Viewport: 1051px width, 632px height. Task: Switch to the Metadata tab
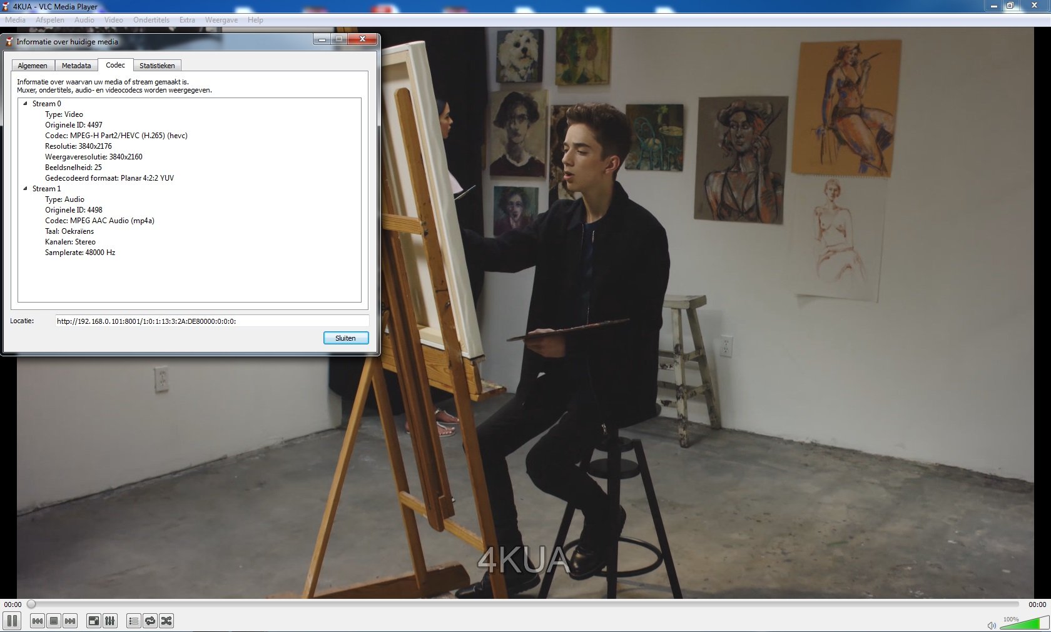[x=76, y=66]
